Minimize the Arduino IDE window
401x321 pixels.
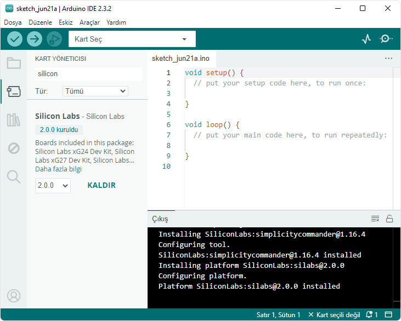(x=338, y=8)
